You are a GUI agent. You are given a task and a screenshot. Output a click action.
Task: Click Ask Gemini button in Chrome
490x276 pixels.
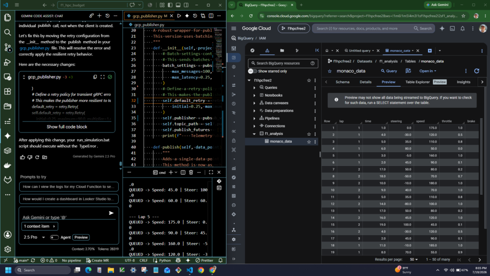tap(437, 5)
